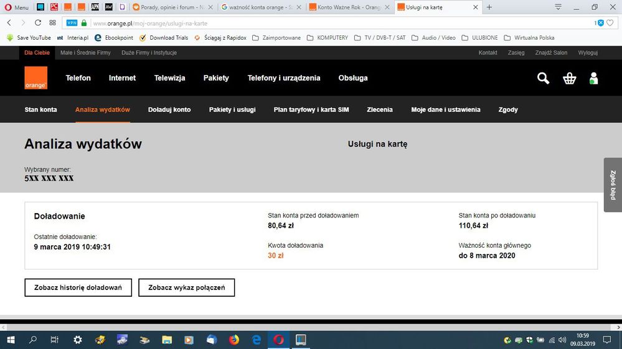Go to Moje dane i ustawienia
The width and height of the screenshot is (622, 349).
pos(446,110)
